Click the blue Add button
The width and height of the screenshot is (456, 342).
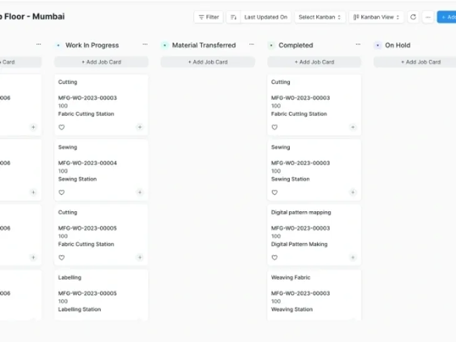click(447, 17)
